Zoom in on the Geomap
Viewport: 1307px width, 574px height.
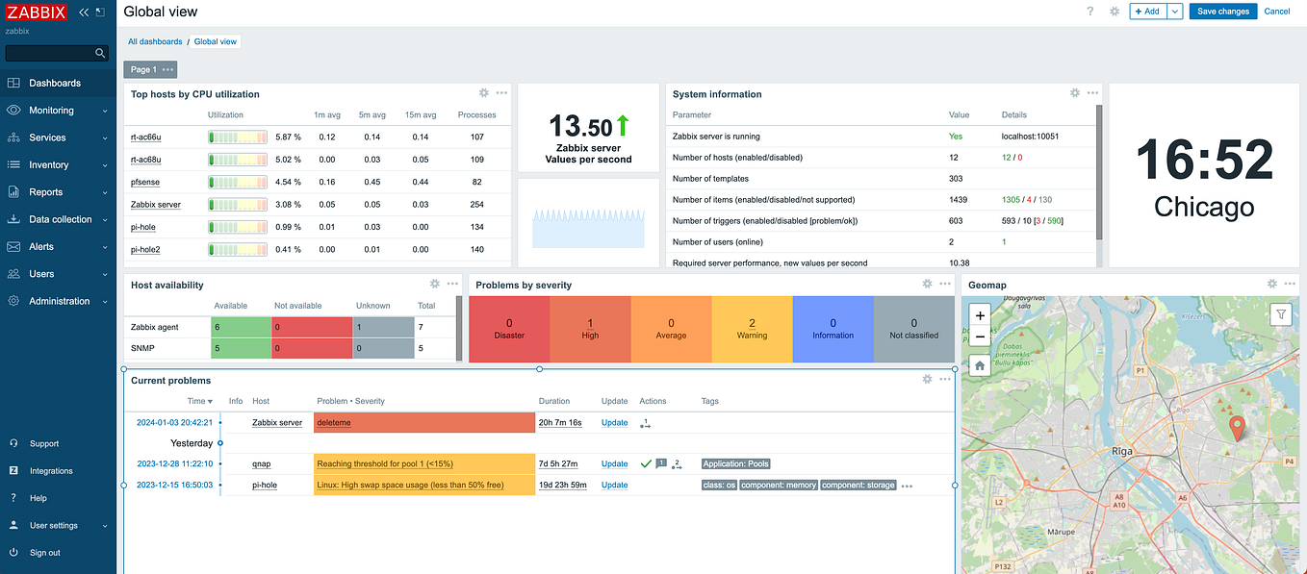[980, 315]
